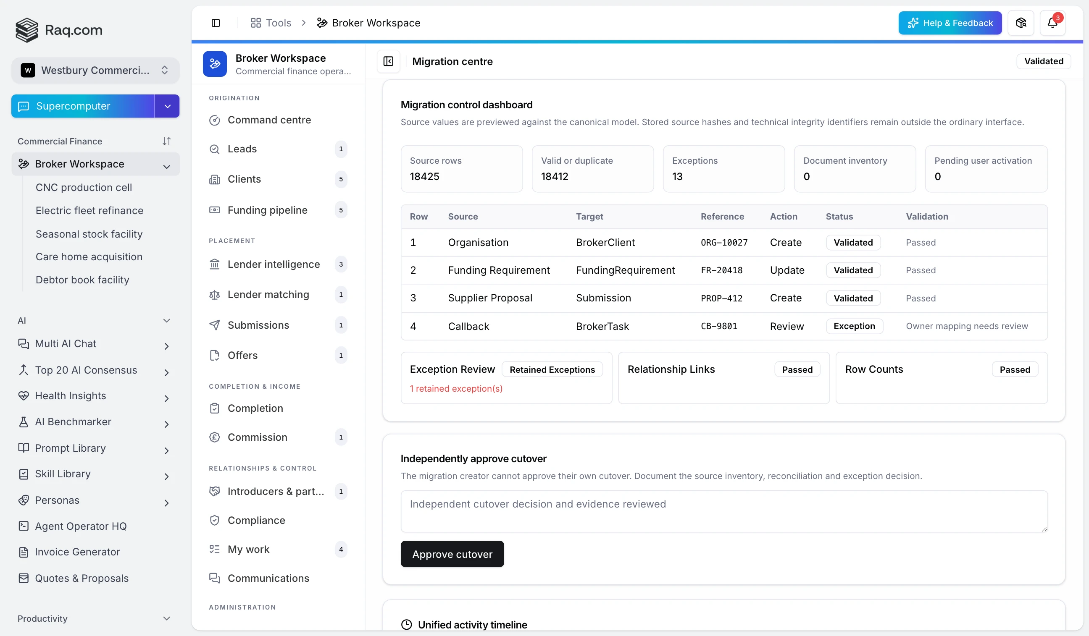Go to the Leads section
This screenshot has height=636, width=1089.
[278, 149]
